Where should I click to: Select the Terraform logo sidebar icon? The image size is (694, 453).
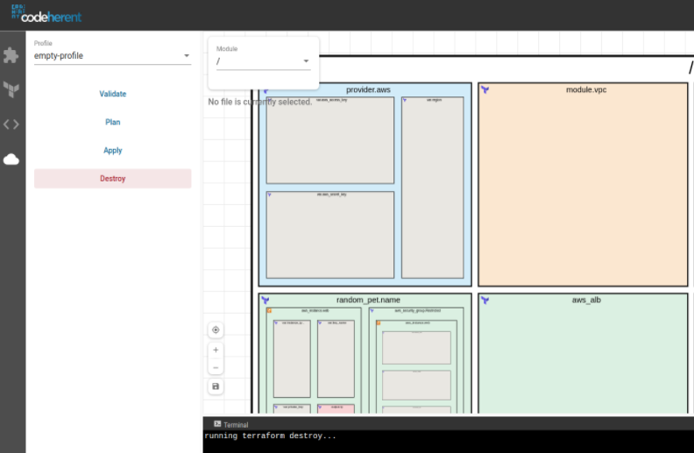point(11,89)
